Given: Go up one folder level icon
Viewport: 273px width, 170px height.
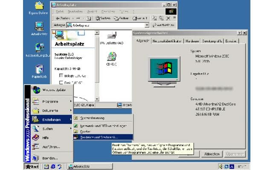Looking at the screenshot, I should pos(89,18).
